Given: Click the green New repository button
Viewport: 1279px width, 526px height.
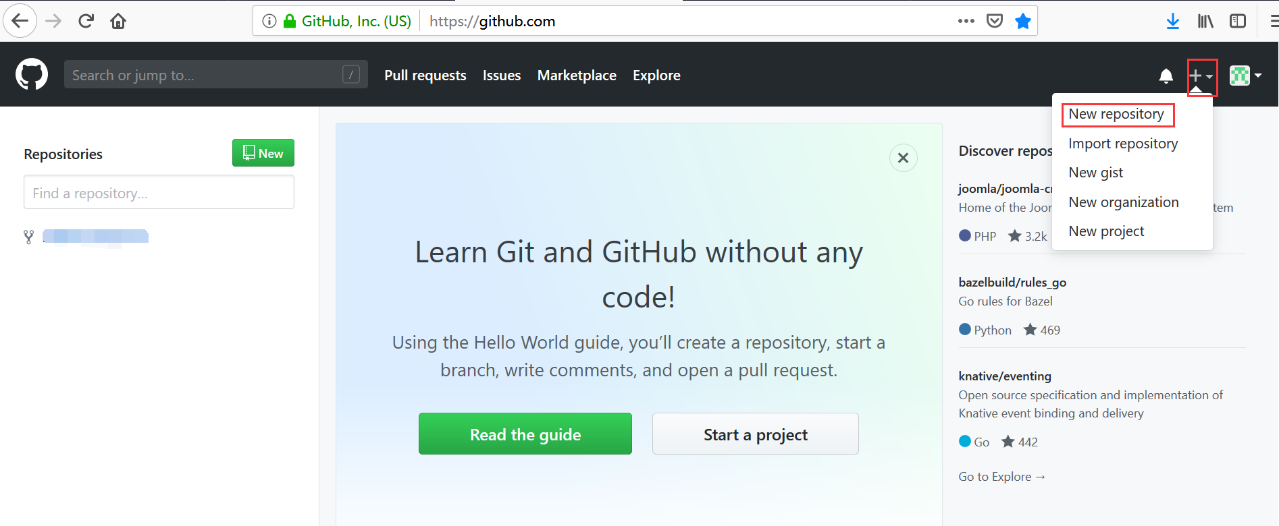Looking at the screenshot, I should tap(263, 153).
